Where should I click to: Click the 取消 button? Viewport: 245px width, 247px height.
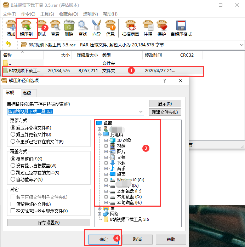(x=137, y=240)
